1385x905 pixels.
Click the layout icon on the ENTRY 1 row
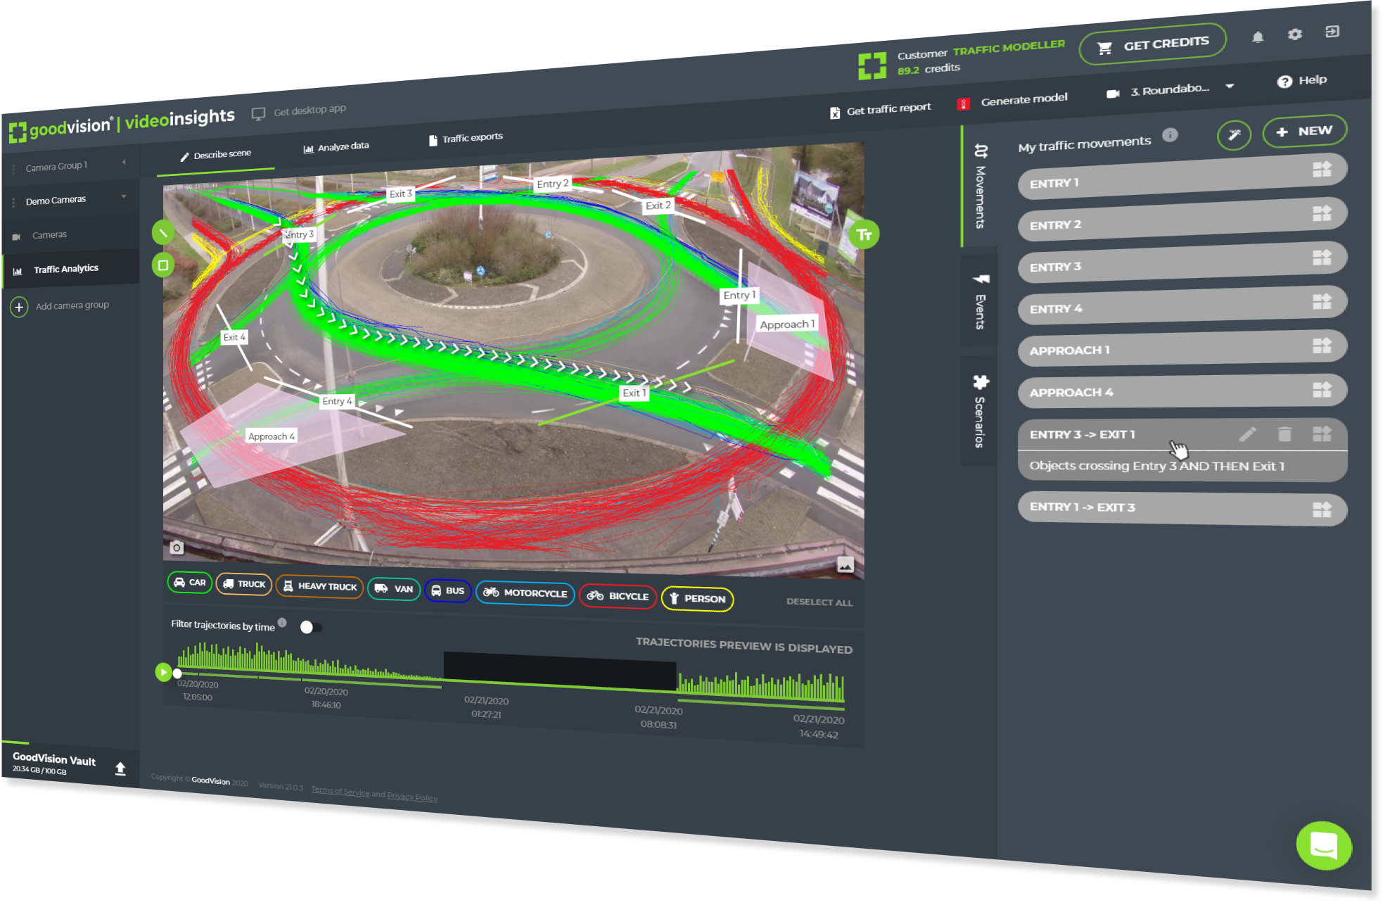(x=1322, y=169)
